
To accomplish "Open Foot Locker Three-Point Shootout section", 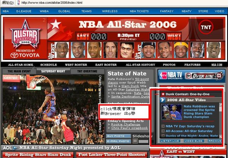I will [112, 155].
